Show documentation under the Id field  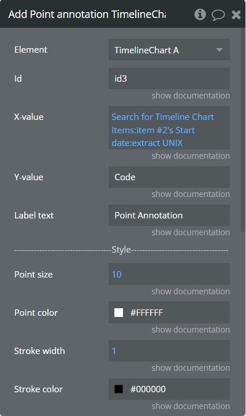(191, 96)
